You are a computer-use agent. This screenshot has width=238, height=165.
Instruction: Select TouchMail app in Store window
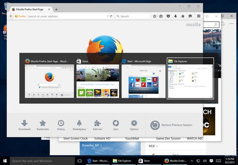pyautogui.click(x=132, y=138)
